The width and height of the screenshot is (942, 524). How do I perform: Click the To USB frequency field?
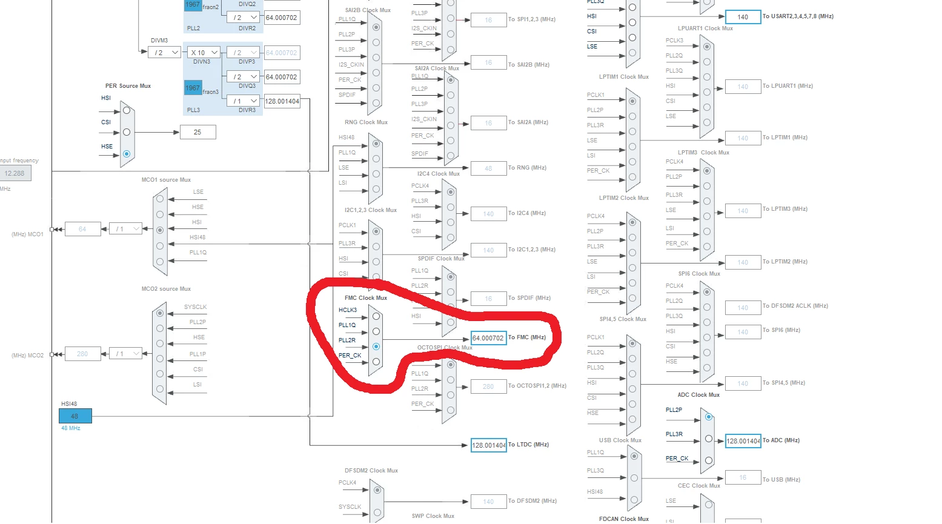pyautogui.click(x=743, y=477)
